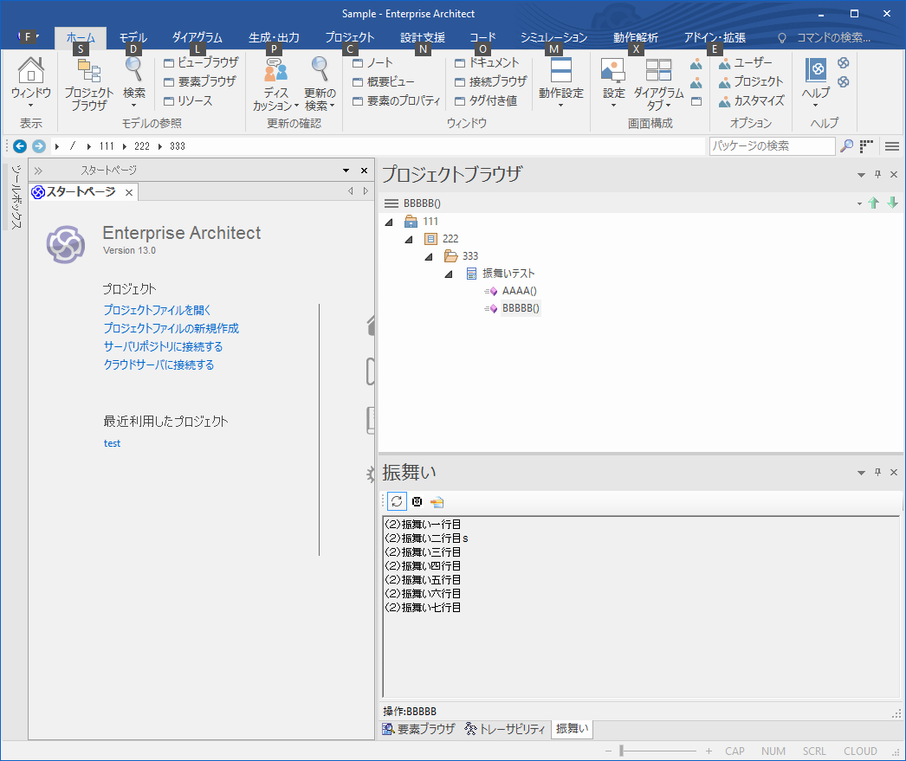Click the hierarchy icon beside package search

[x=866, y=146]
